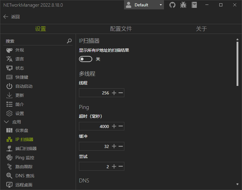Click the search magnifier icon
Screen dimensions: 242x190
[69, 41]
